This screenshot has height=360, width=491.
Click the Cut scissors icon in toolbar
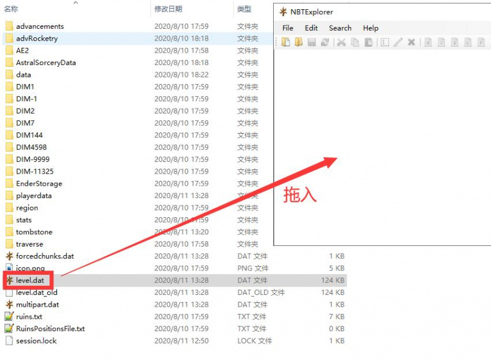341,42
